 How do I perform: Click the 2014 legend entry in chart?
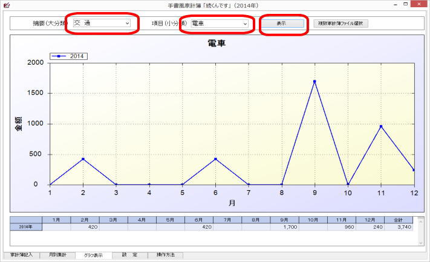tap(69, 56)
